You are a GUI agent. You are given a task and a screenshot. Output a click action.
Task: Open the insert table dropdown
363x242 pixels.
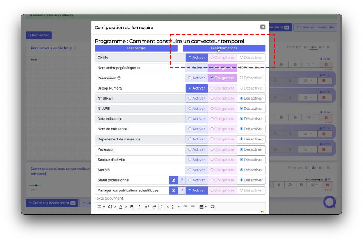tap(203, 207)
